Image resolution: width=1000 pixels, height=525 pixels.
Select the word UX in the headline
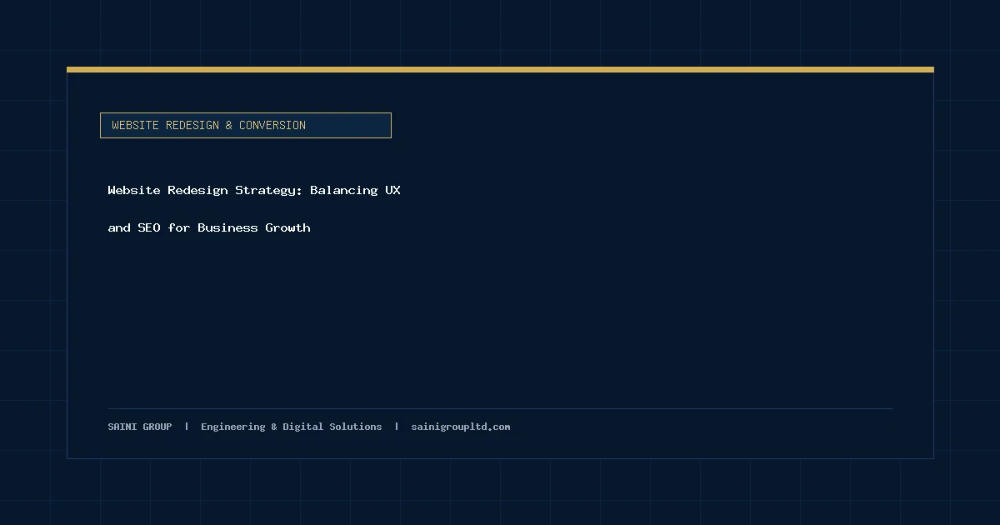[x=392, y=190]
